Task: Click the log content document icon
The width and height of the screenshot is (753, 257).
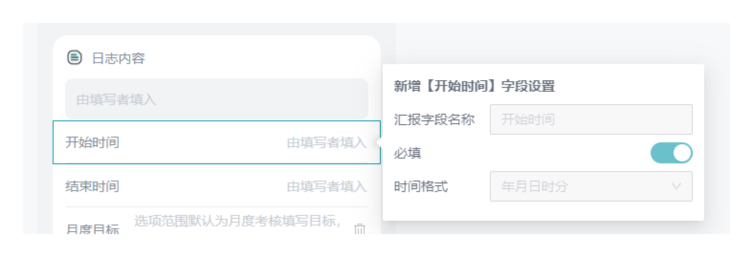Action: point(74,58)
